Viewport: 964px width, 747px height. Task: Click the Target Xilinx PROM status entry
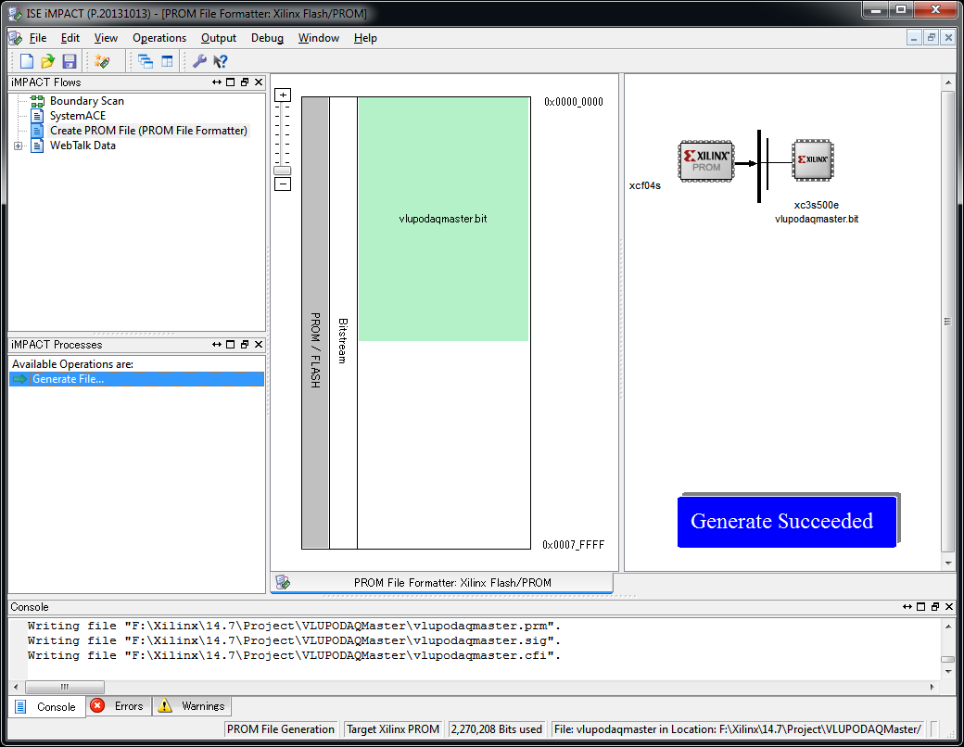click(393, 729)
